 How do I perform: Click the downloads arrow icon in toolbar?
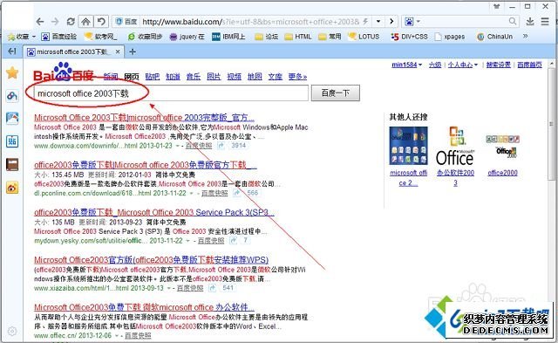point(530,22)
